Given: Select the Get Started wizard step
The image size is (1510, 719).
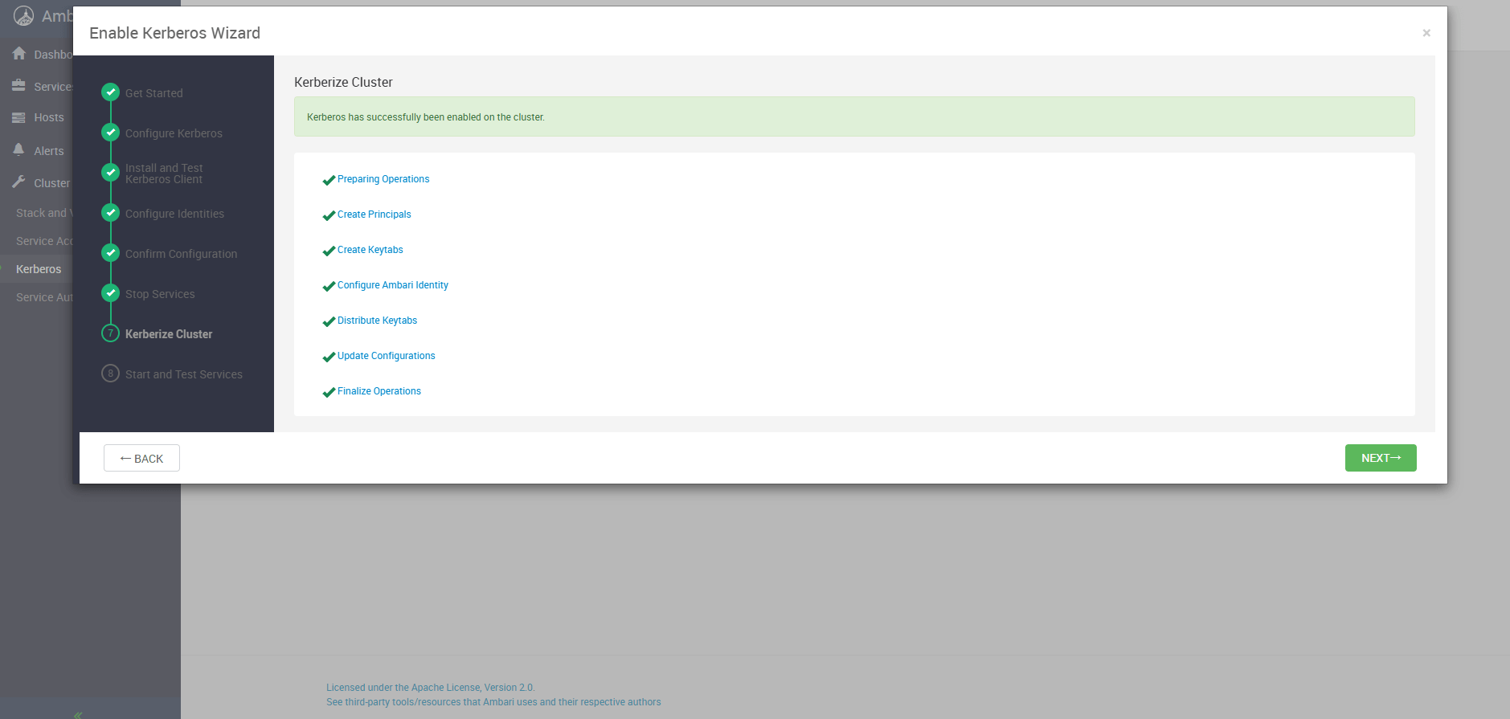Looking at the screenshot, I should pos(154,93).
